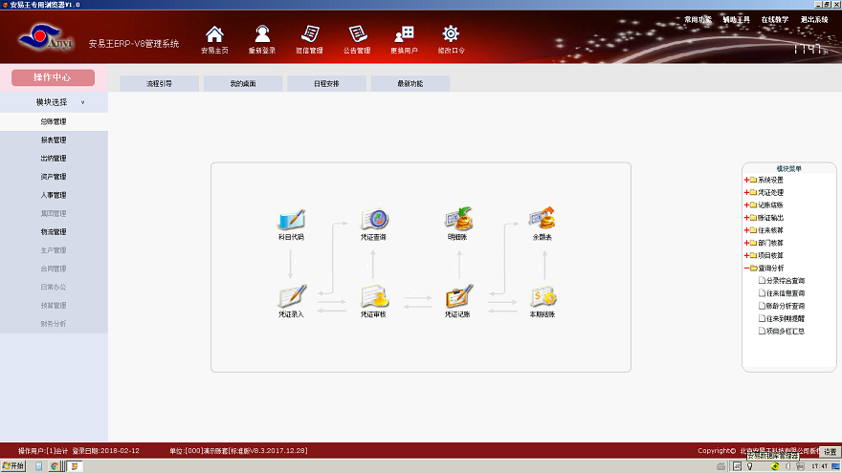
Task: Open the 辅助工具 top menu
Action: tap(736, 19)
